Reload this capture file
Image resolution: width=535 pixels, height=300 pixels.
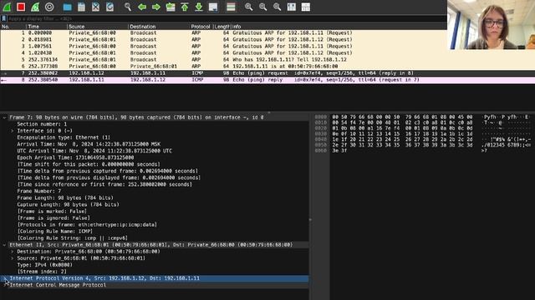[x=110, y=7]
